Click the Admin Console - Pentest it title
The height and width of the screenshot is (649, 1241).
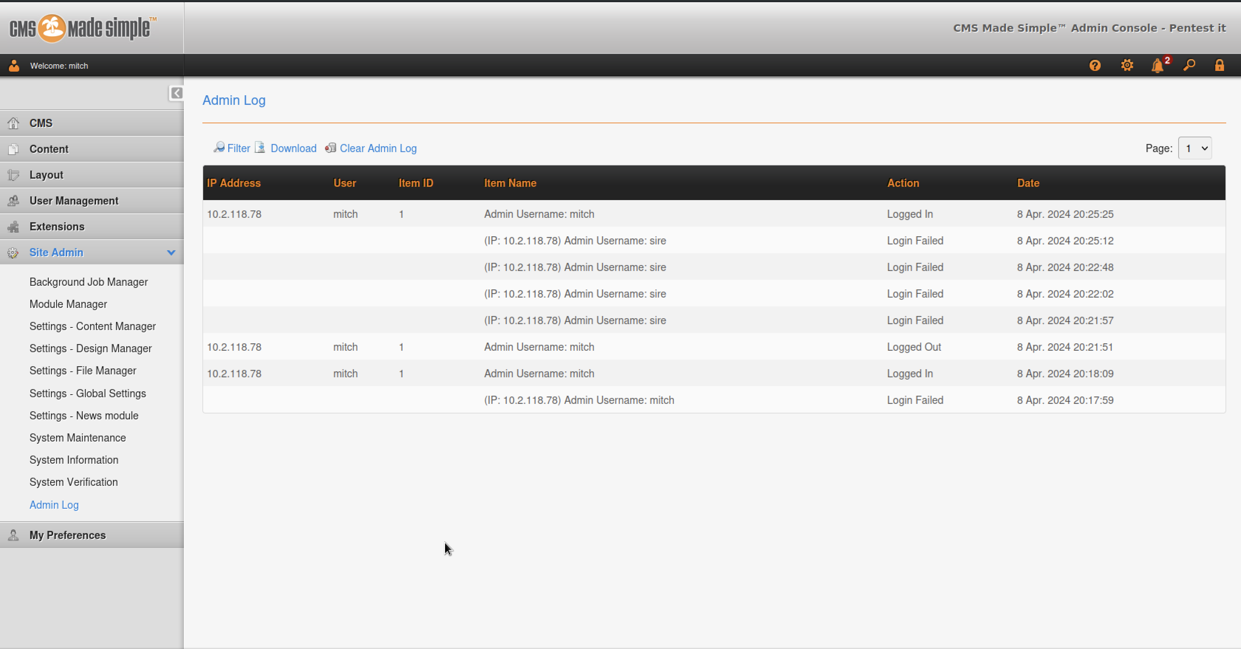tap(1089, 28)
